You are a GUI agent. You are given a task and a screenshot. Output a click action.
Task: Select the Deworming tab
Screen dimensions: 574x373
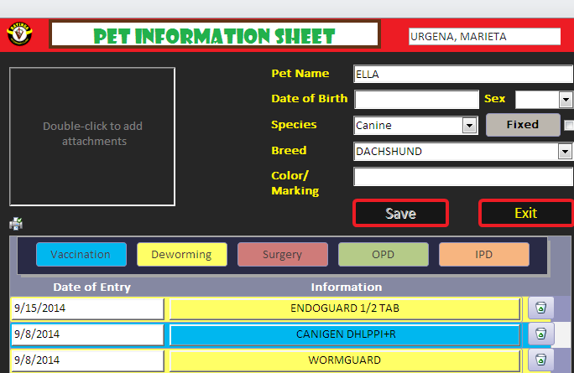click(x=181, y=254)
